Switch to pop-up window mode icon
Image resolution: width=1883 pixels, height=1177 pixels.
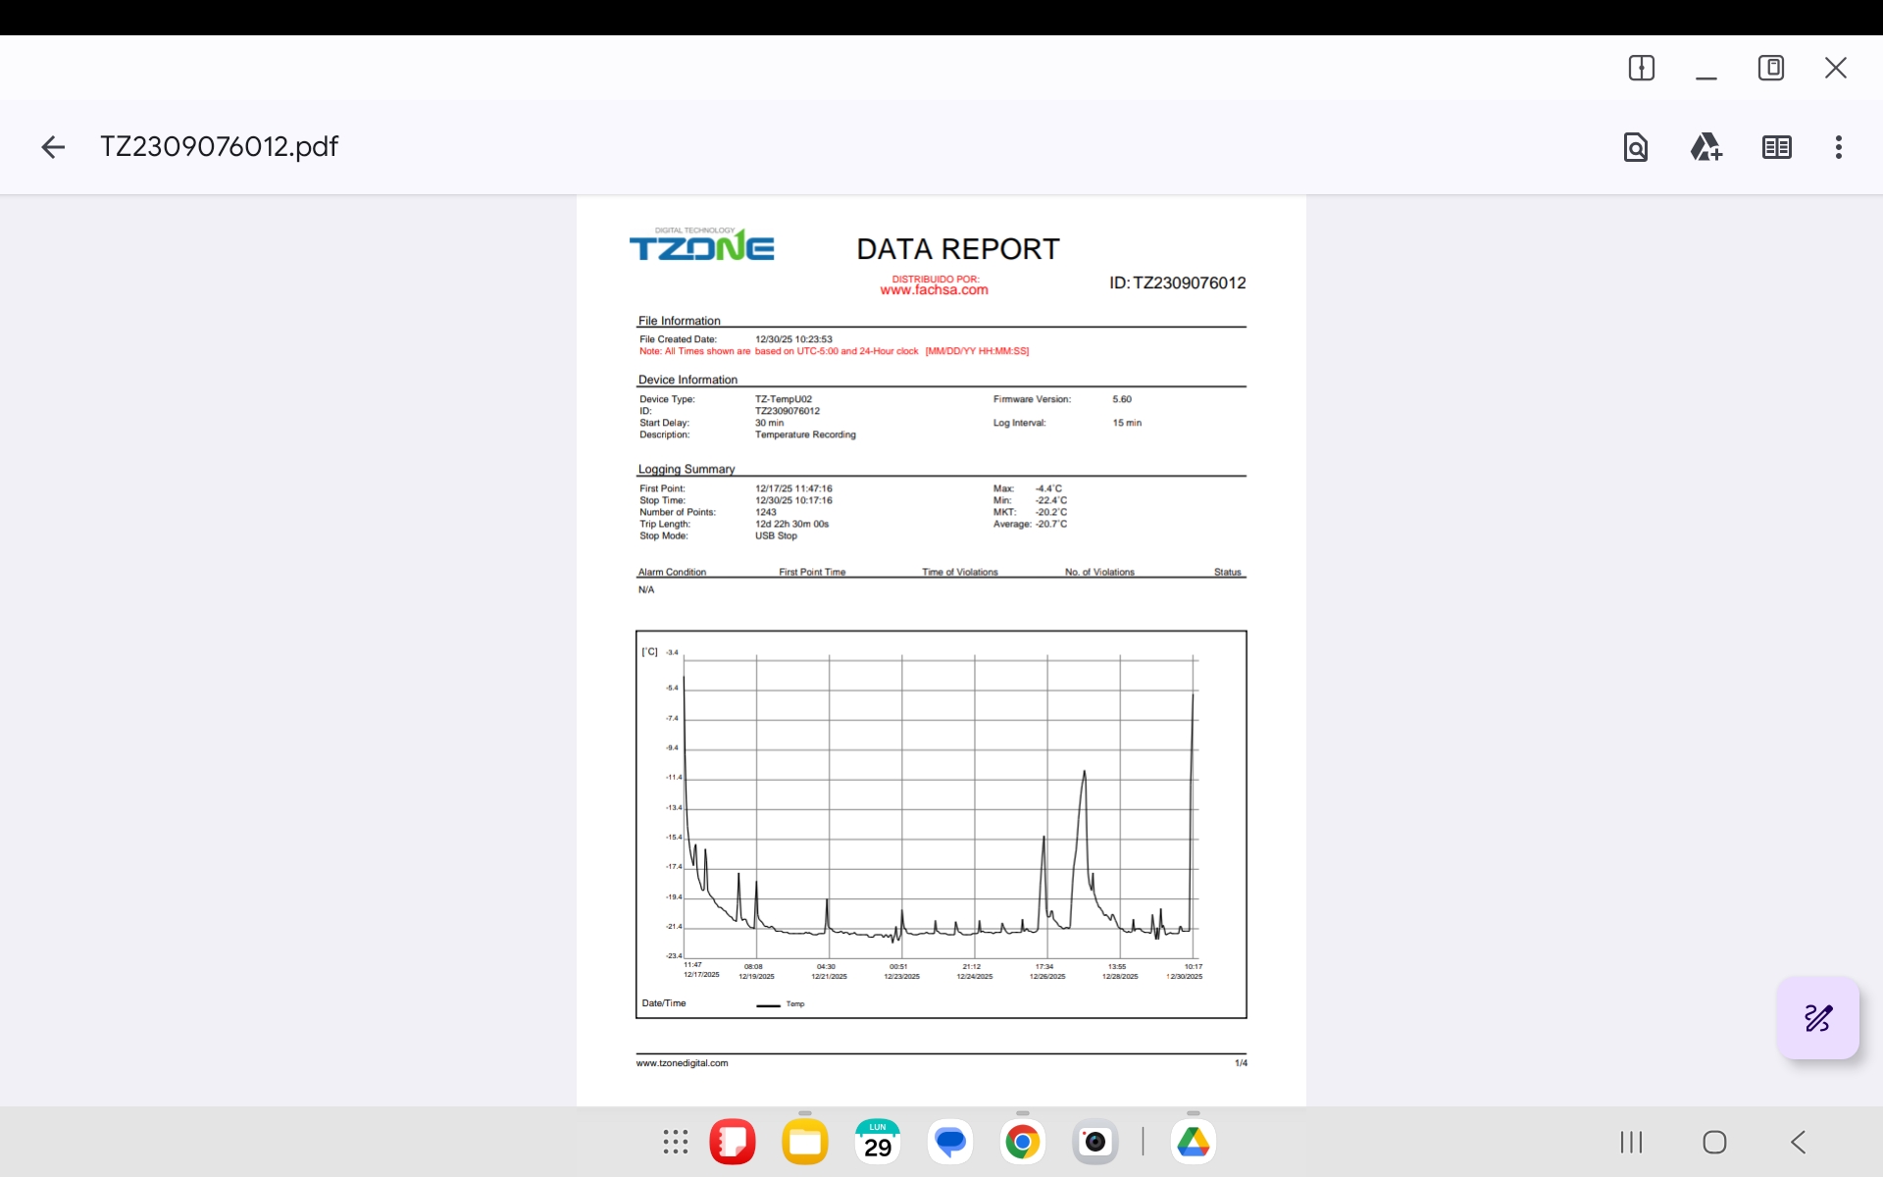[1770, 68]
